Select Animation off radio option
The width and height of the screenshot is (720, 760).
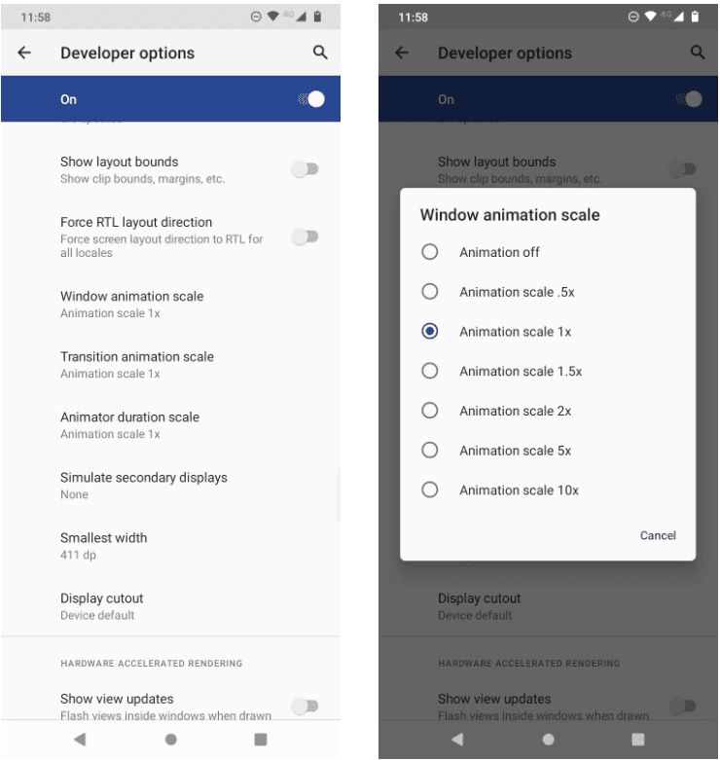429,252
